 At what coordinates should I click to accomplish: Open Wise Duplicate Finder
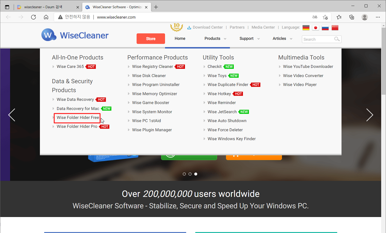228,85
